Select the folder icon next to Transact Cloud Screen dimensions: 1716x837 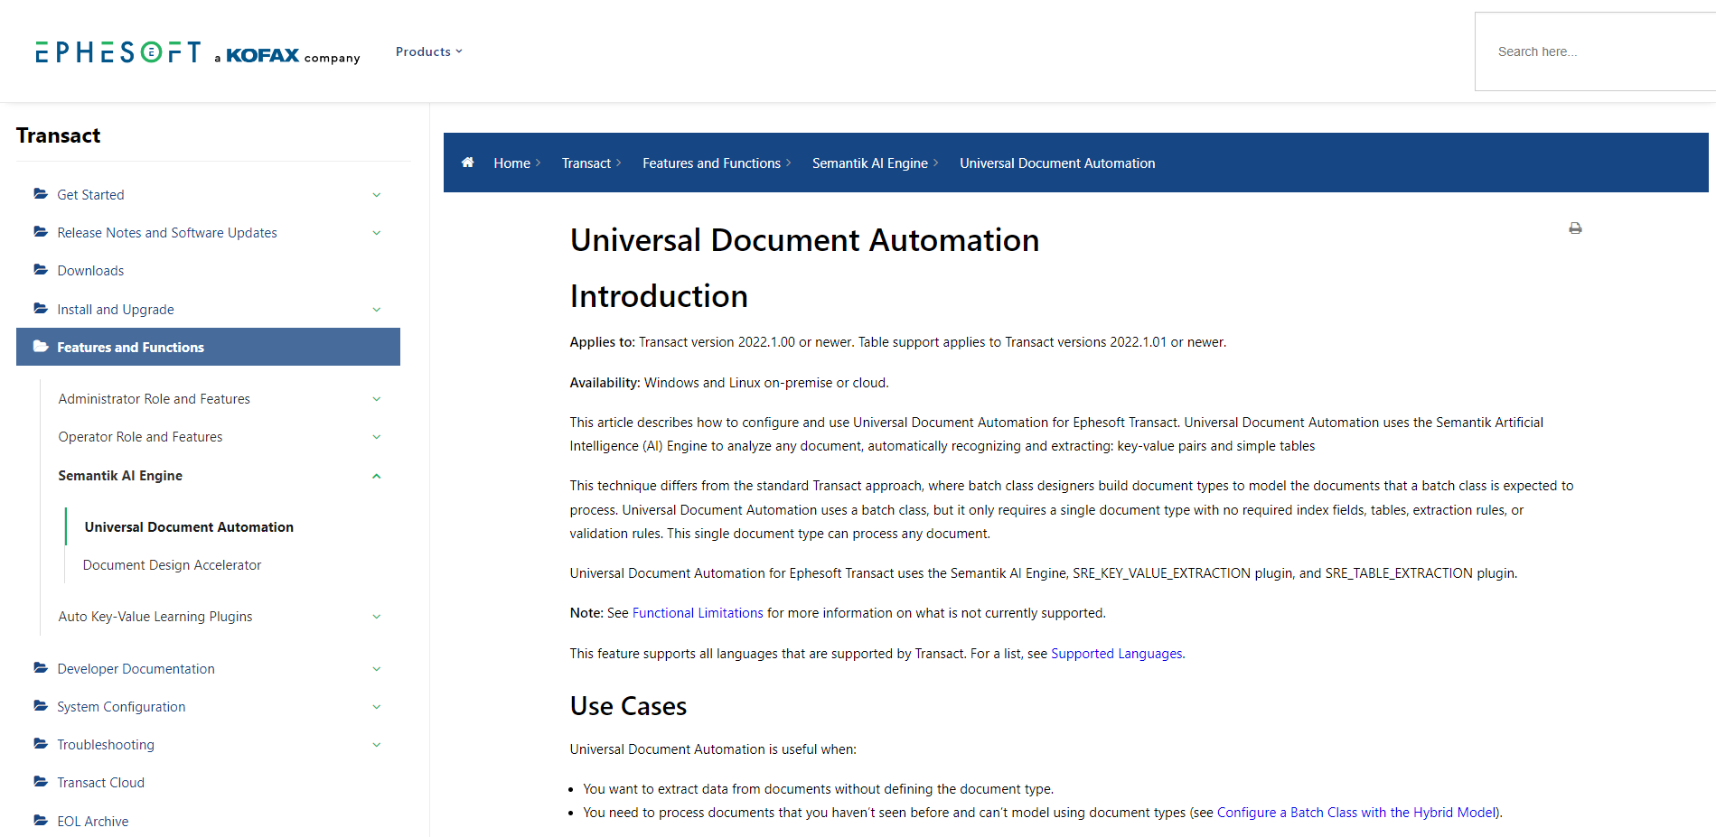(x=40, y=782)
